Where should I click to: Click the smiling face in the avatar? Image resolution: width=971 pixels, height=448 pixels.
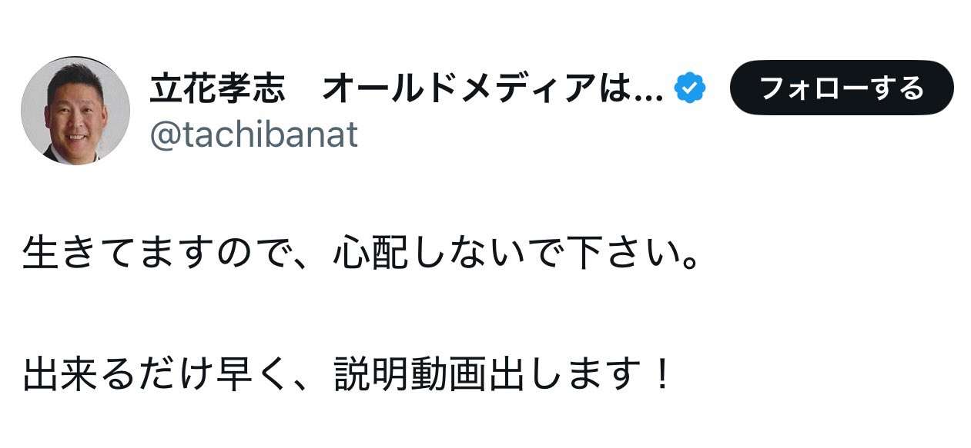(x=75, y=115)
